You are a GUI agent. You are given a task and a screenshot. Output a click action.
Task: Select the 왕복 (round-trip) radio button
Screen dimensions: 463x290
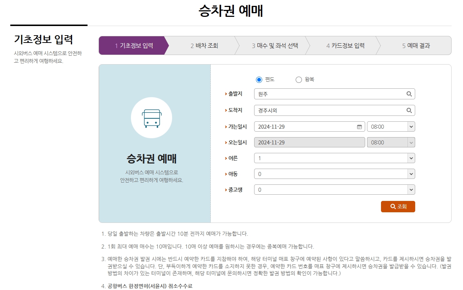click(x=299, y=79)
